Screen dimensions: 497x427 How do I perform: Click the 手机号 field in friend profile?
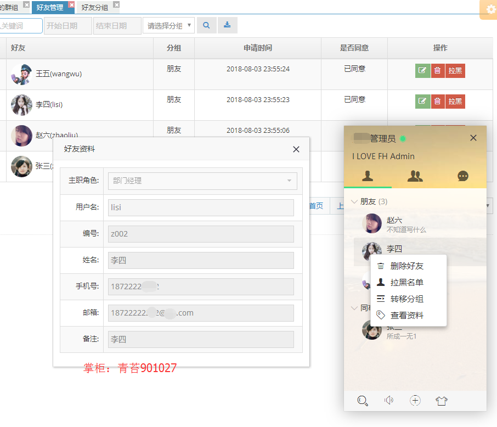pyautogui.click(x=201, y=287)
